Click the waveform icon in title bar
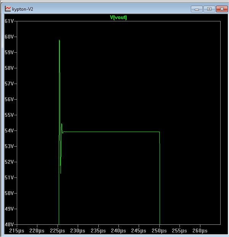This screenshot has width=229, height=237. tap(8, 9)
